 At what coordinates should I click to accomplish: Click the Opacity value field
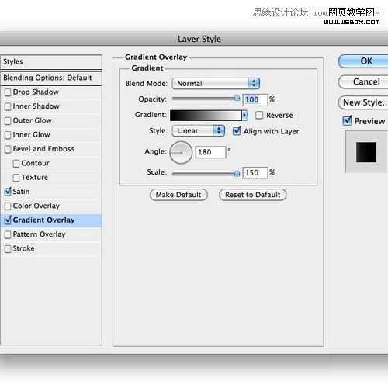pyautogui.click(x=255, y=100)
